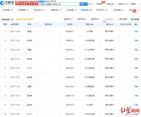Image resolution: width=141 pixels, height=117 pixels.
Task: Click the trademark image in row 2
Action: click(29, 41)
